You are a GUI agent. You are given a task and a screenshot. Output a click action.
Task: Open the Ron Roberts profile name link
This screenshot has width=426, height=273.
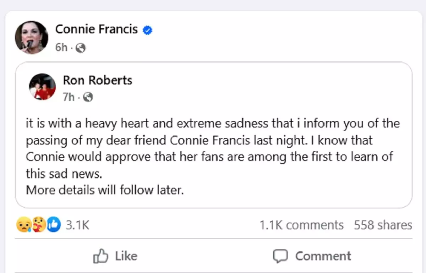click(x=98, y=80)
